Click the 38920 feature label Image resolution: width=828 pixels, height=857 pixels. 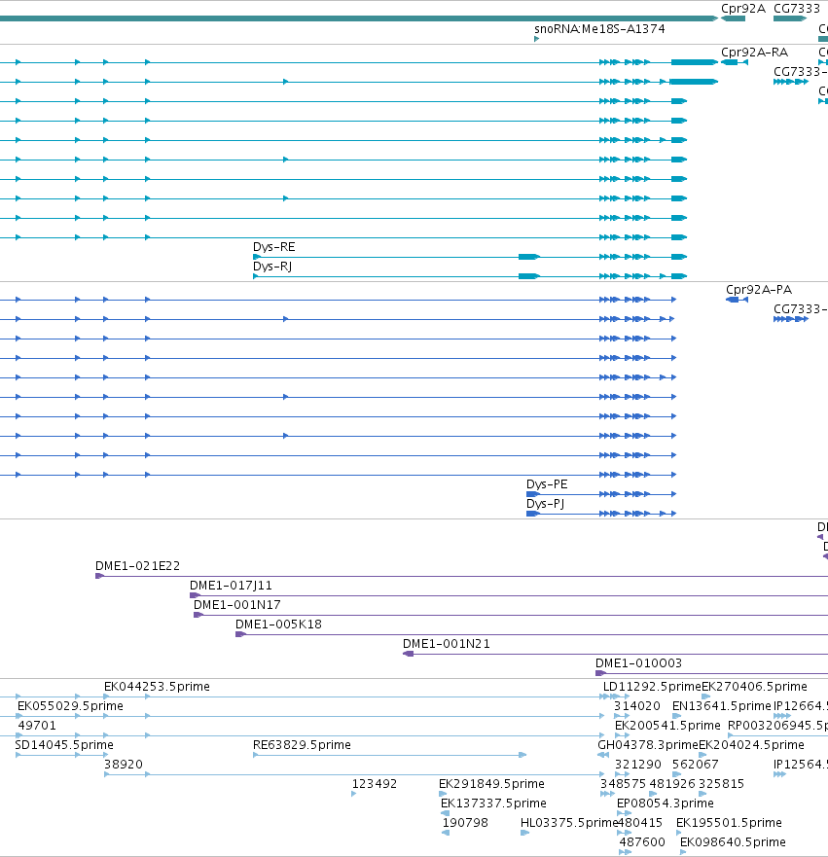click(124, 764)
